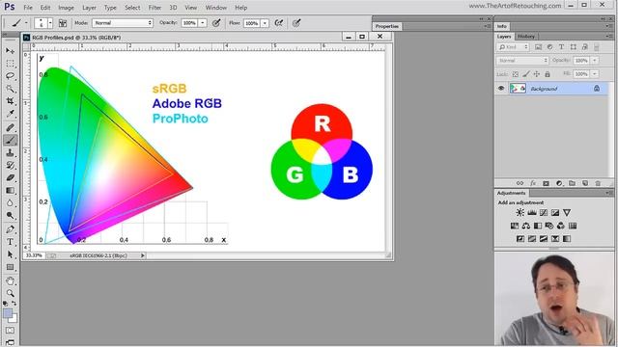Select the Dodge tool
The width and height of the screenshot is (618, 347).
(11, 215)
